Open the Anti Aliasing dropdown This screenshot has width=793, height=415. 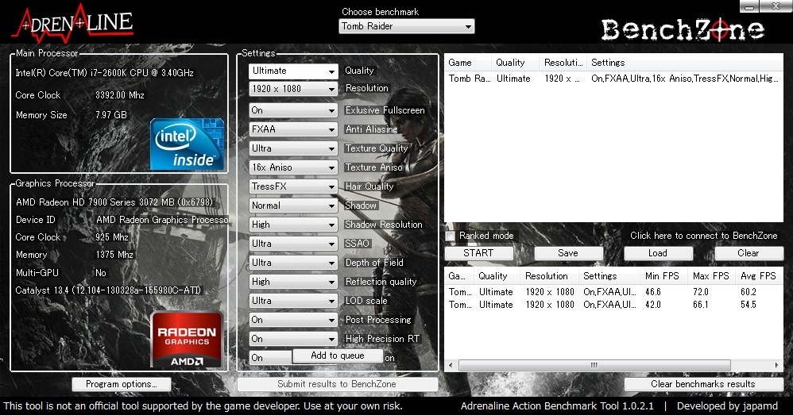[x=293, y=129]
